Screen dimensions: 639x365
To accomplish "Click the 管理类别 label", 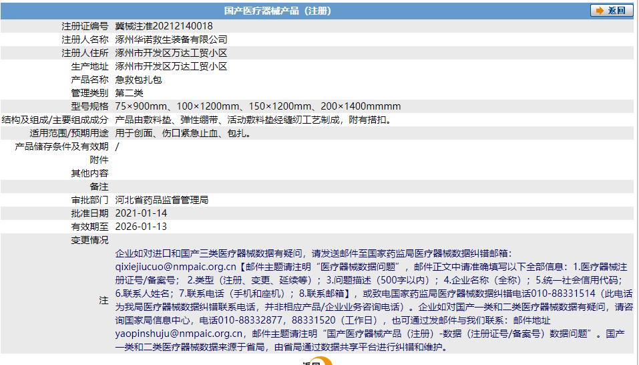I will 89,93.
